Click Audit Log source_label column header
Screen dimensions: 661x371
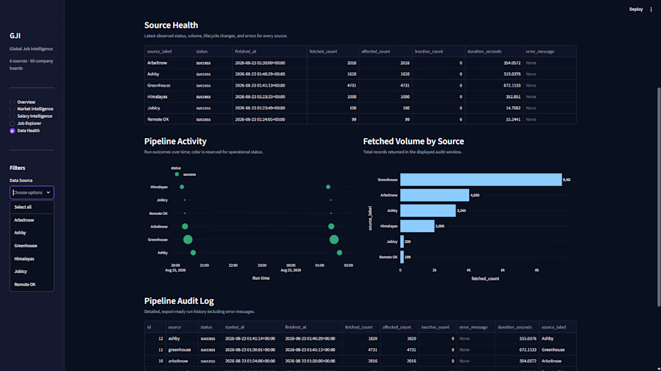[x=557, y=327]
